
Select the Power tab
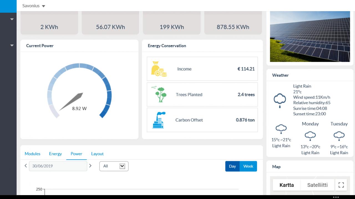tap(76, 154)
